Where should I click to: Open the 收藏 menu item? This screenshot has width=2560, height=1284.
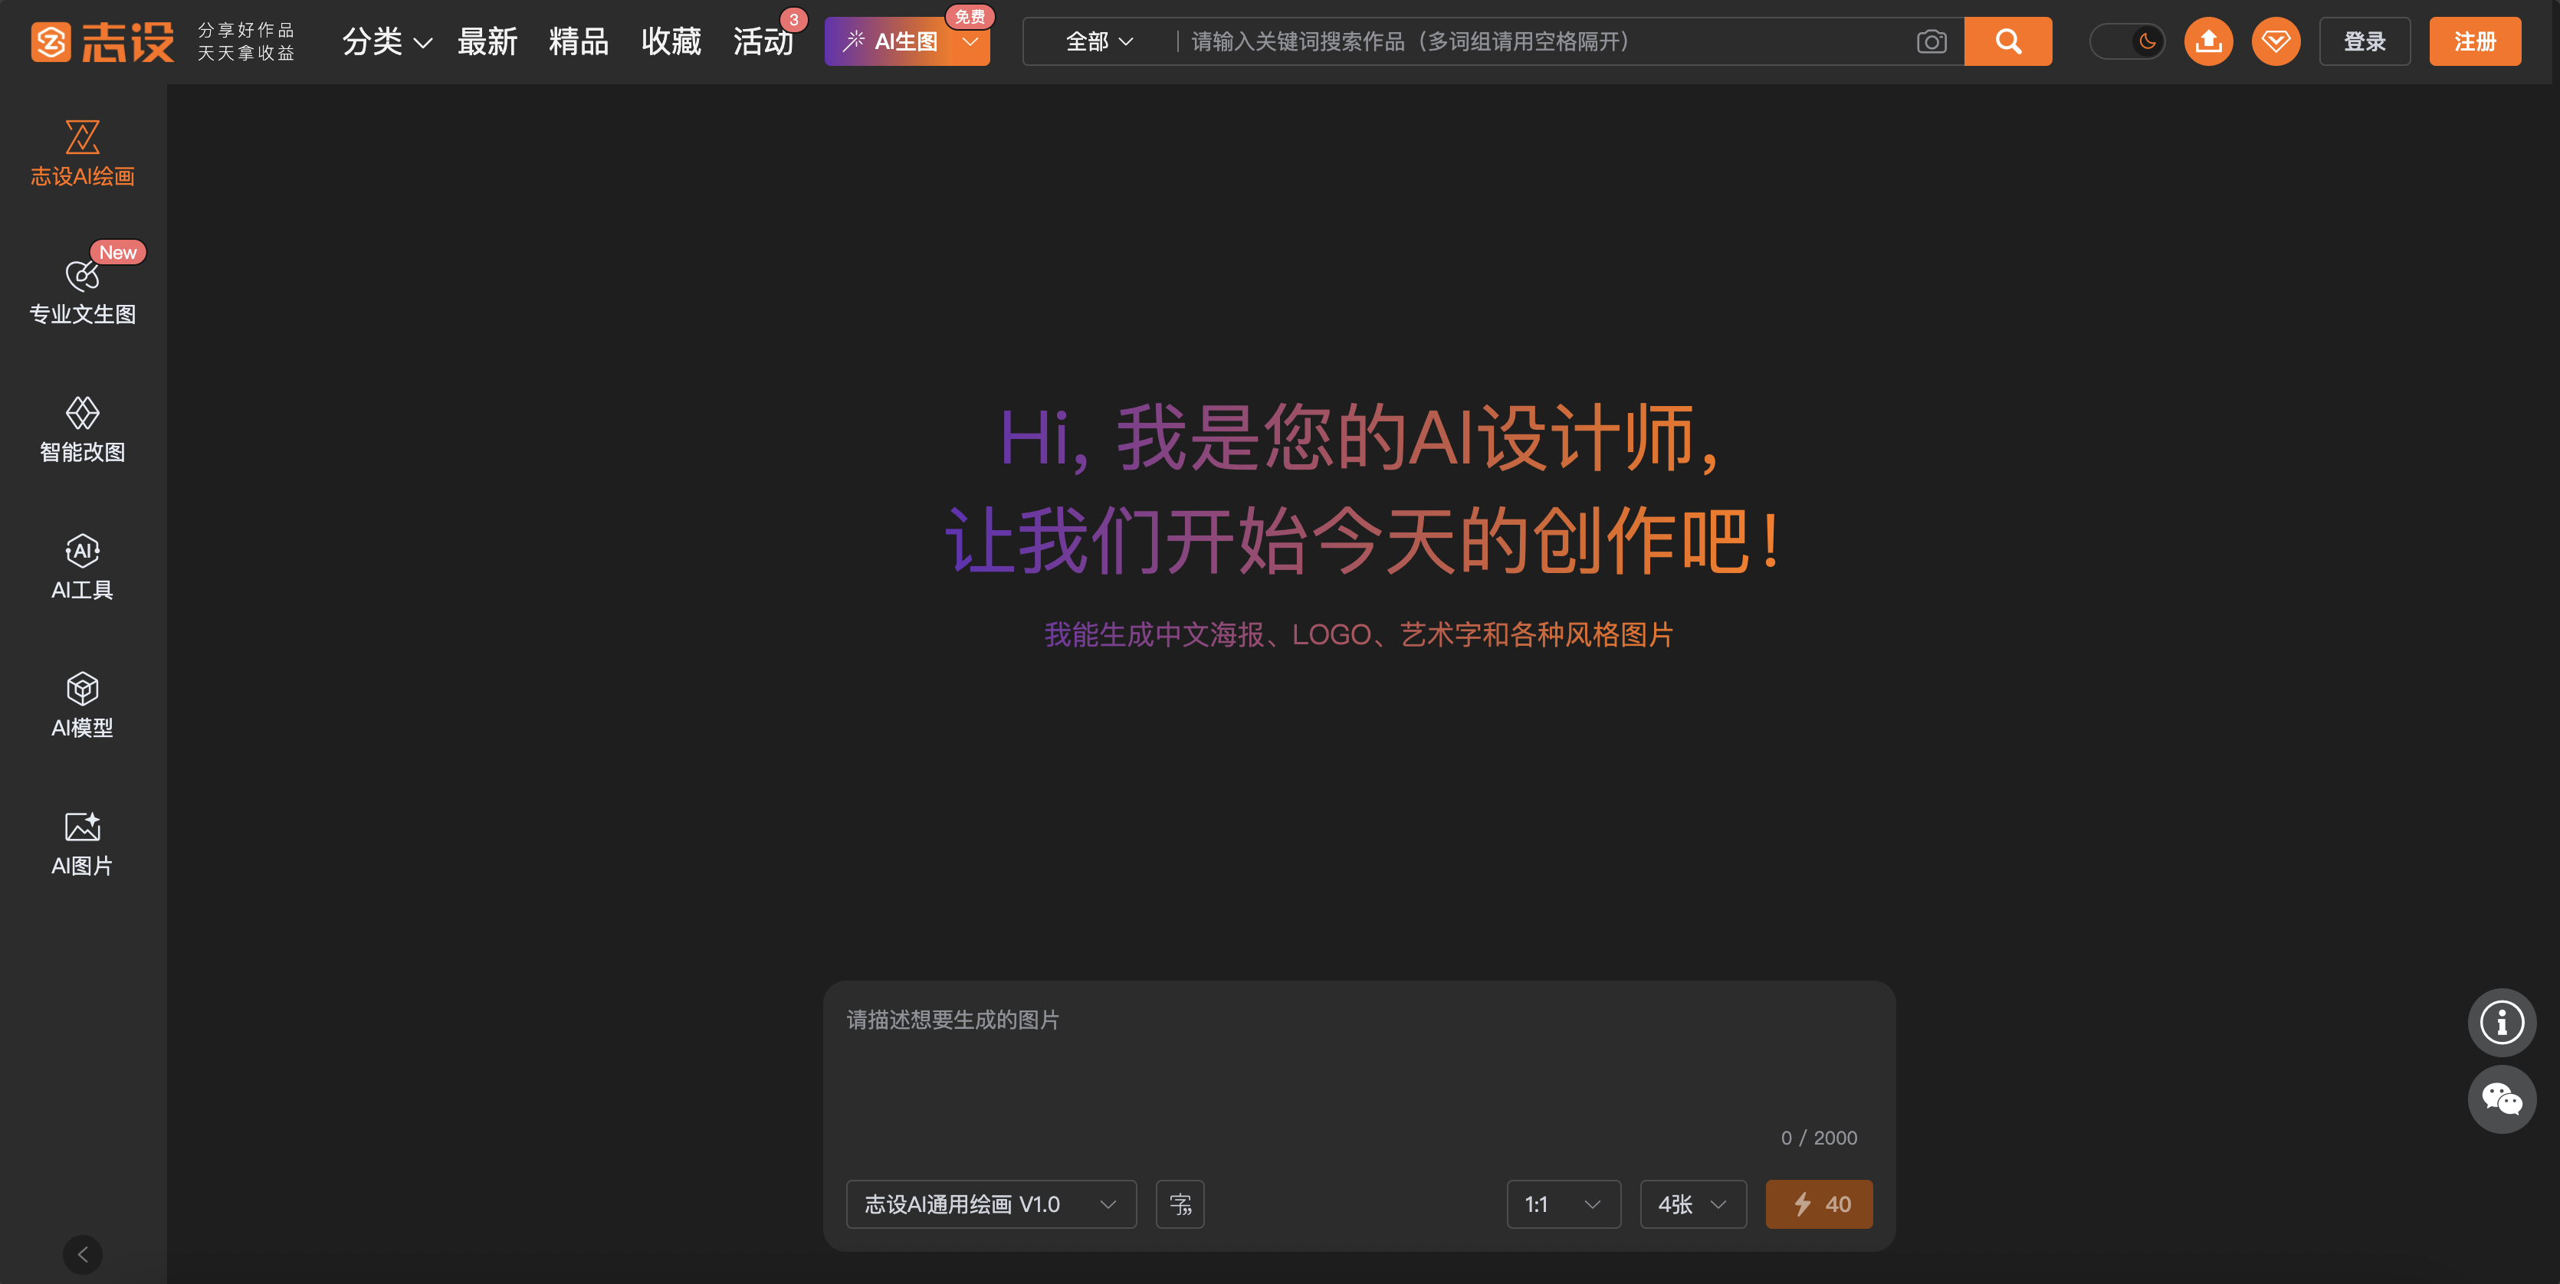[x=671, y=41]
